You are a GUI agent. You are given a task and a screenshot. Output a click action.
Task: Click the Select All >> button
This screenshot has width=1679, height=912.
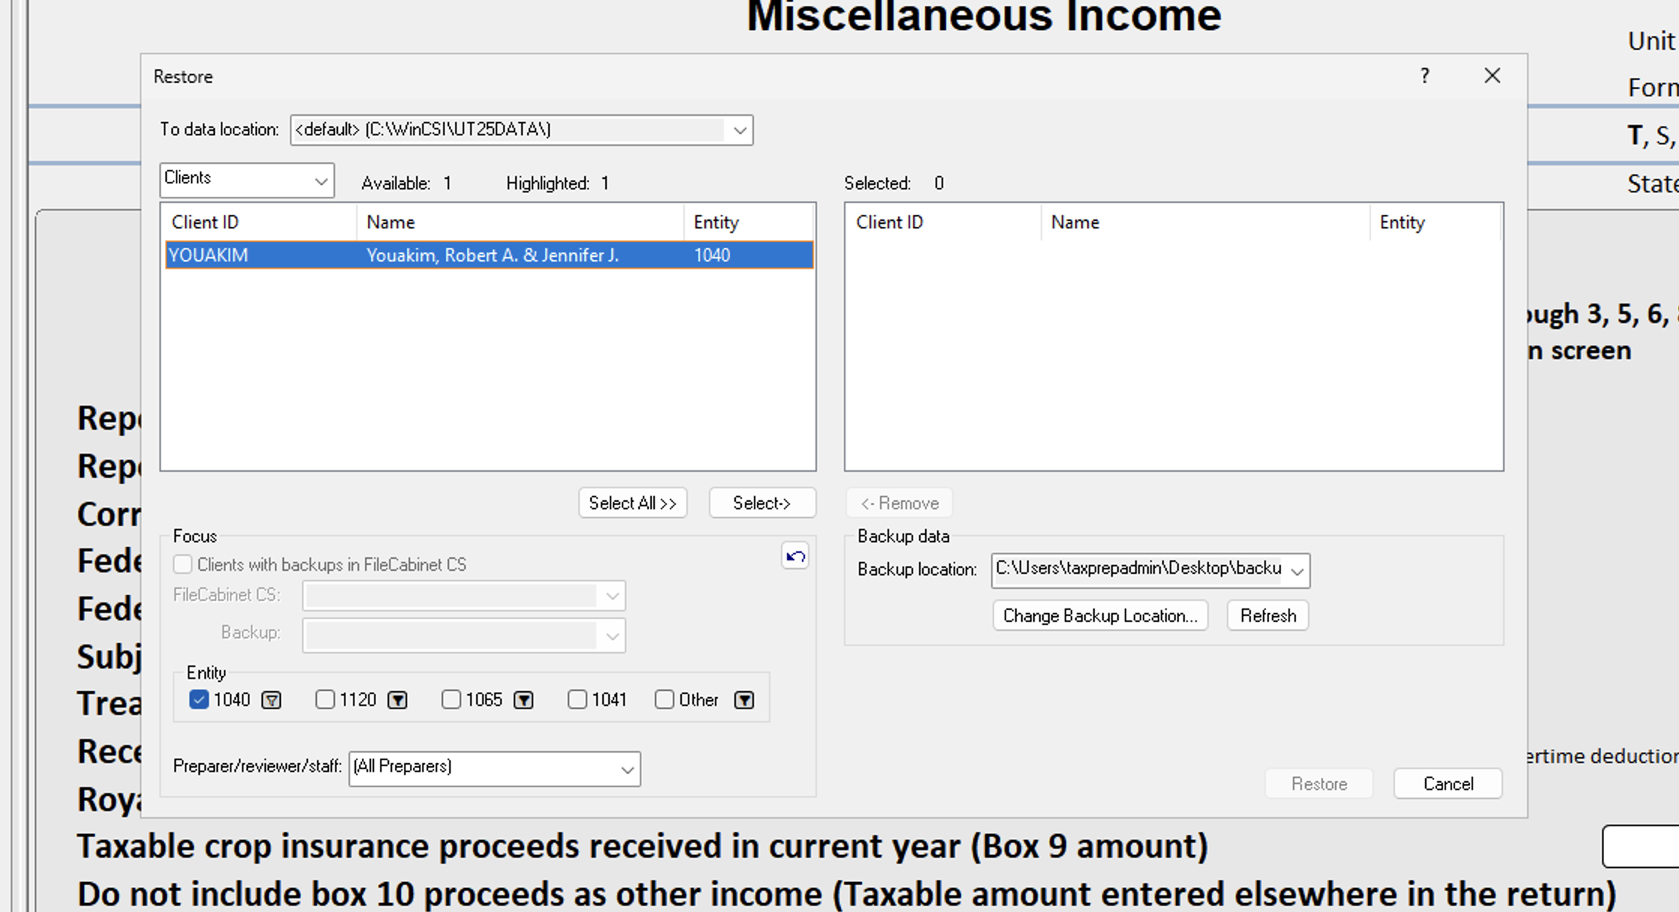(633, 503)
